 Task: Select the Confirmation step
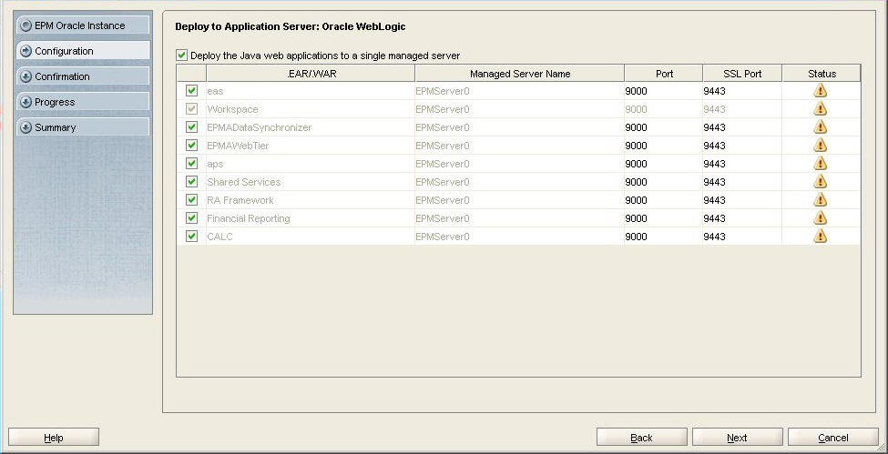(x=83, y=76)
